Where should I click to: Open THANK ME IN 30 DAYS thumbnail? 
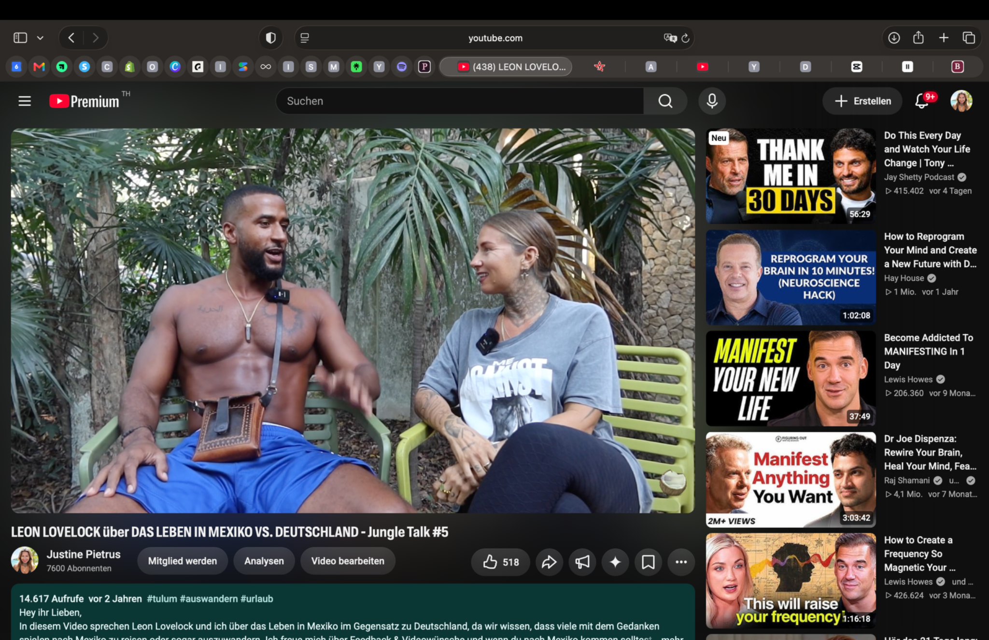coord(791,176)
